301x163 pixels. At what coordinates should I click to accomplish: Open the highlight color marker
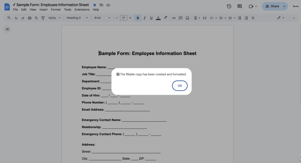pos(165,18)
